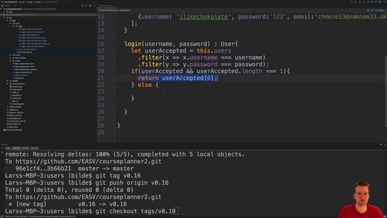Switch to Local (3) terminal tab

tap(34, 148)
